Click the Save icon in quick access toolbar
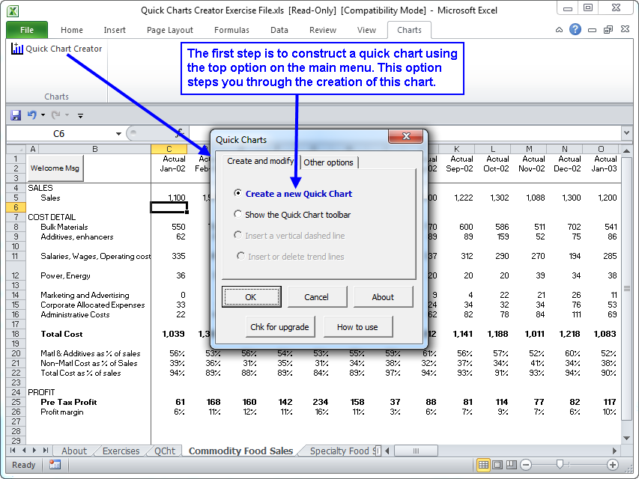639x479 pixels. tap(15, 115)
